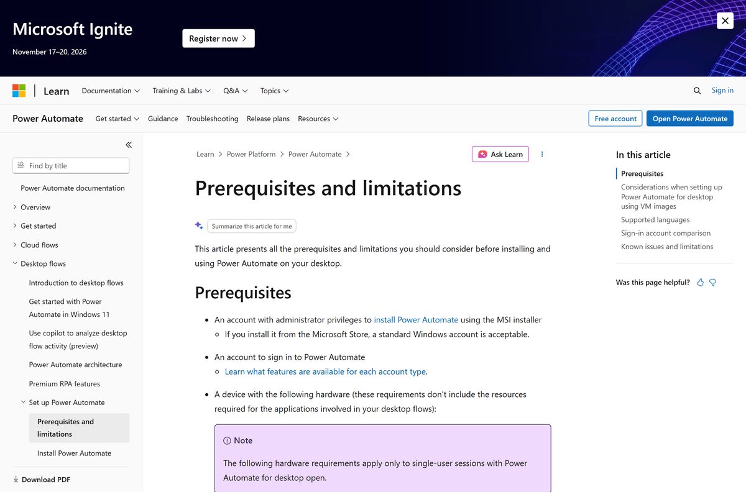Close the Microsoft Ignite banner
746x492 pixels.
[725, 20]
